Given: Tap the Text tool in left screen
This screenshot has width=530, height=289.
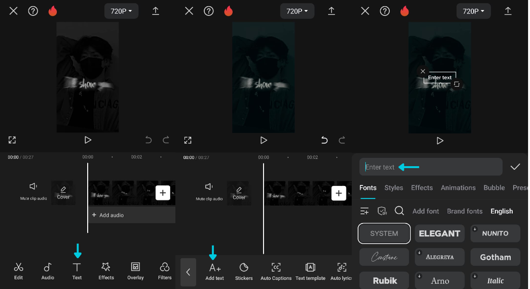Looking at the screenshot, I should (x=77, y=271).
